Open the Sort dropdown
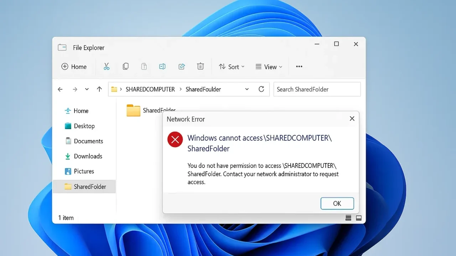 (232, 67)
